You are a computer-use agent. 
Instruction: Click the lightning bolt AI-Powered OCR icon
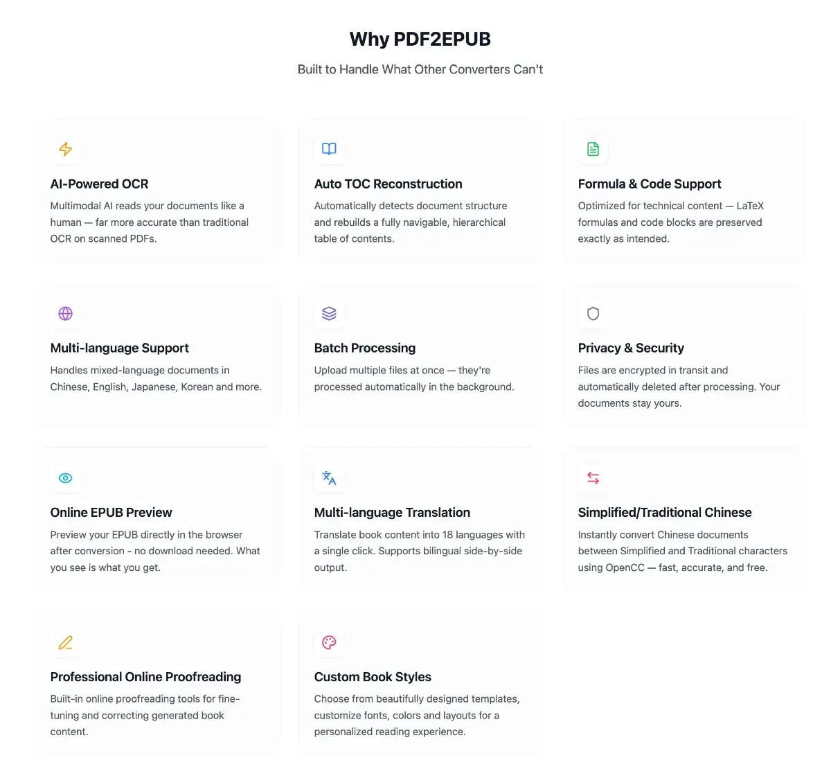pyautogui.click(x=66, y=149)
